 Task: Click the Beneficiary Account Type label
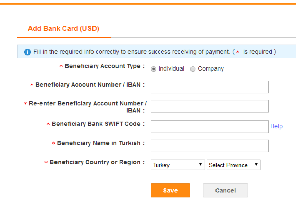coord(103,66)
